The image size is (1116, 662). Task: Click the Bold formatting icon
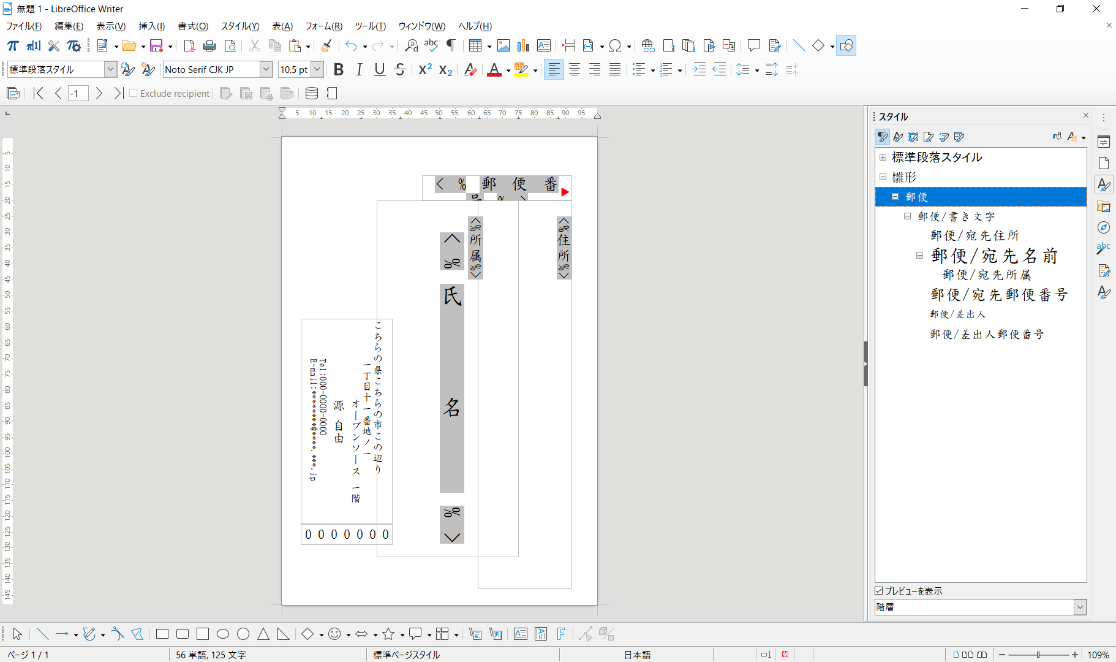[x=339, y=70]
